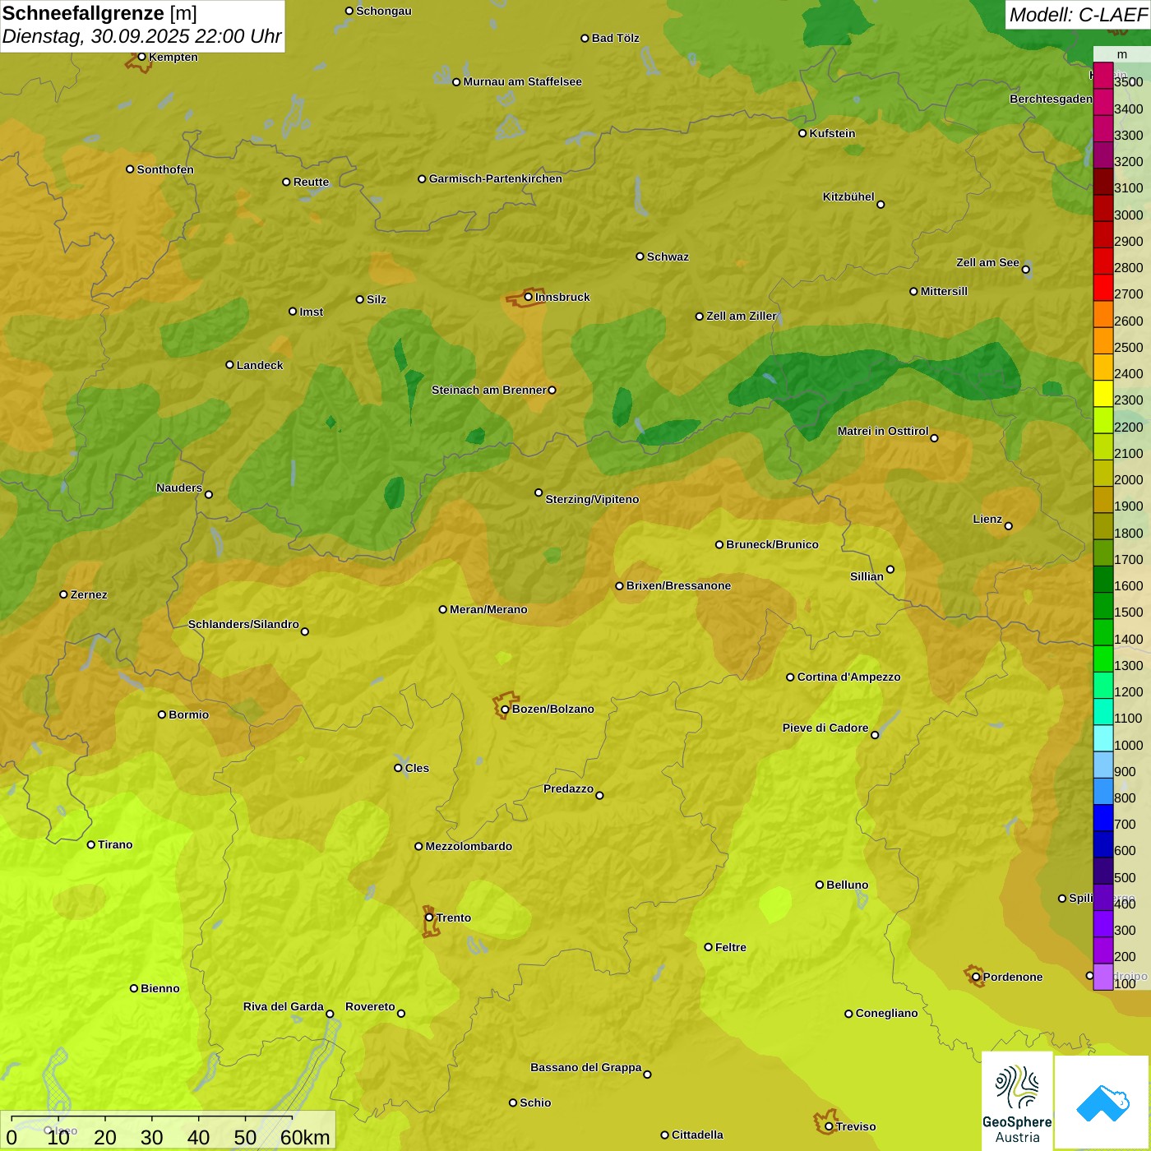Click the Tirano marker dot
The width and height of the screenshot is (1151, 1151).
(x=91, y=844)
